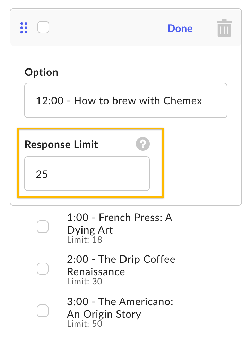The image size is (251, 342).
Task: Check the Drip Coffee Renaissance checkbox
Action: [43, 269]
